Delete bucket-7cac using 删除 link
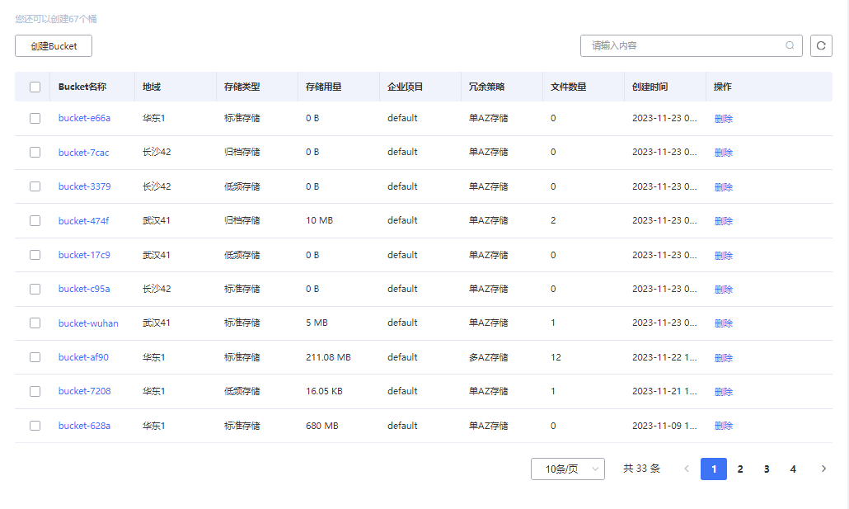 pos(723,152)
